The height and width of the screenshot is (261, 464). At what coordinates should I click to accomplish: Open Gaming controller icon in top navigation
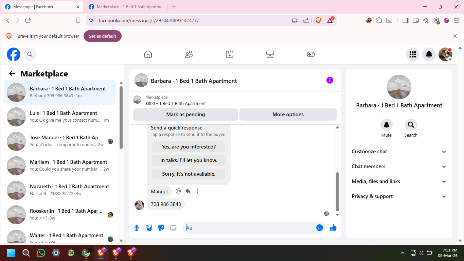311,54
